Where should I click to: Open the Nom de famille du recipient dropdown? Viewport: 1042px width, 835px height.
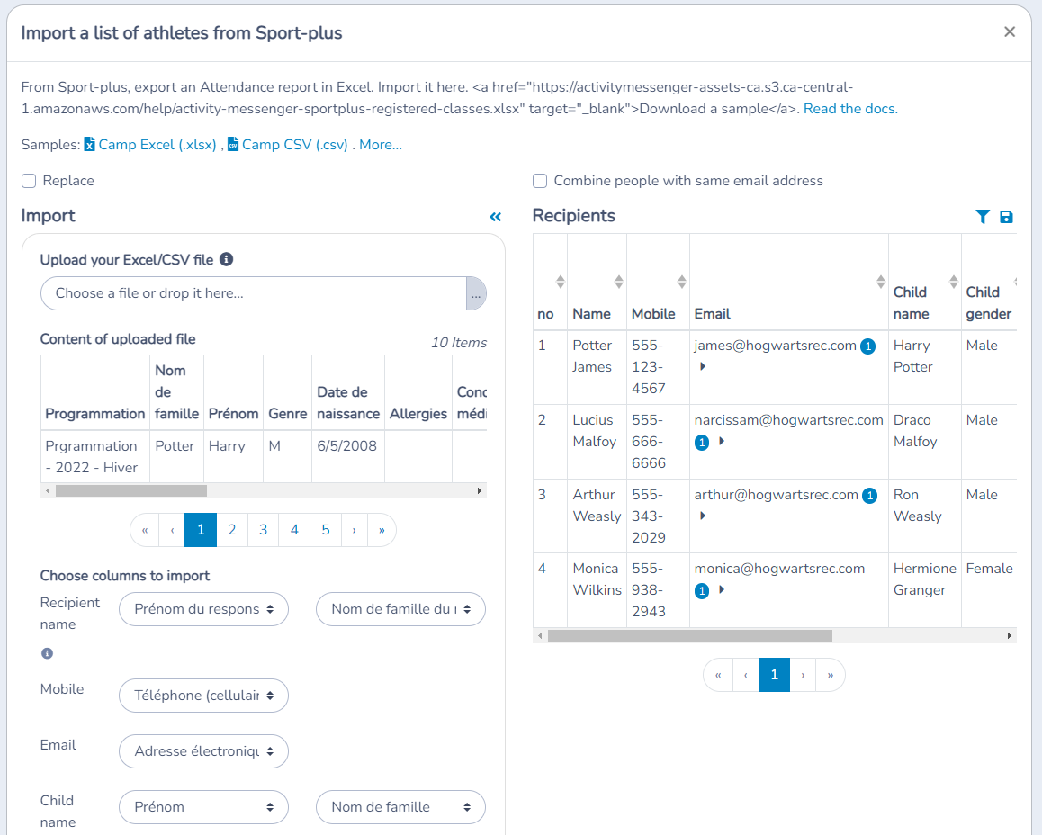(x=400, y=609)
